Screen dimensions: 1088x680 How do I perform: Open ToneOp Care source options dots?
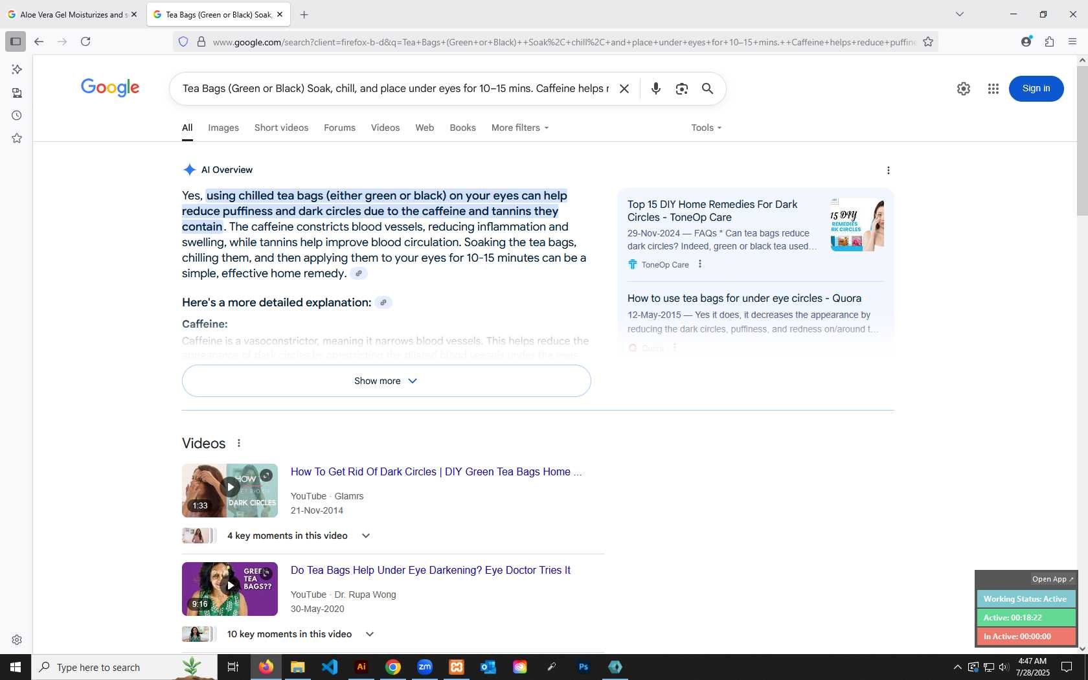(700, 264)
